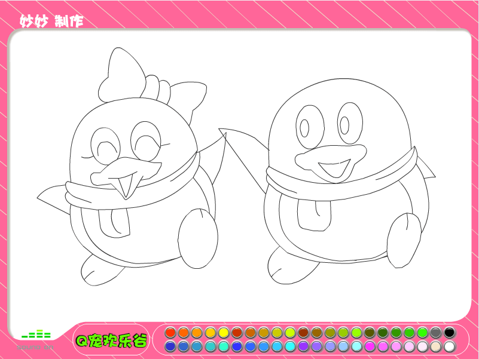The height and width of the screenshot is (359, 479).
Task: Select the mint aquamarine swatch
Action: point(224,346)
